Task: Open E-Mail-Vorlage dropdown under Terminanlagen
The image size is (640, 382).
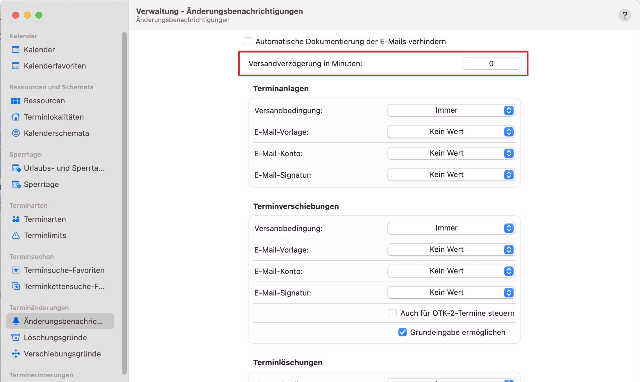Action: (451, 132)
